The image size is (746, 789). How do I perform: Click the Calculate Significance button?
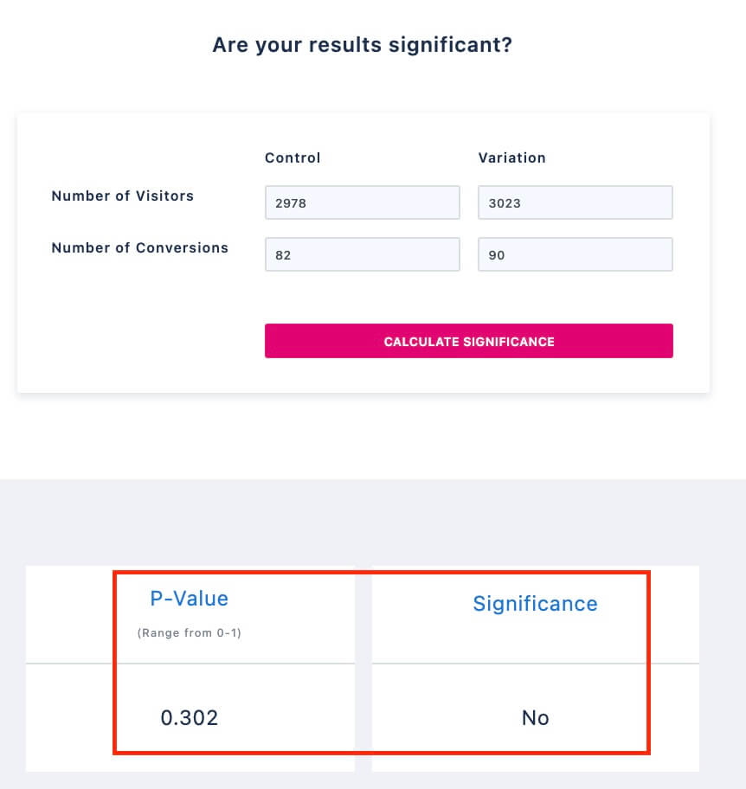point(469,341)
